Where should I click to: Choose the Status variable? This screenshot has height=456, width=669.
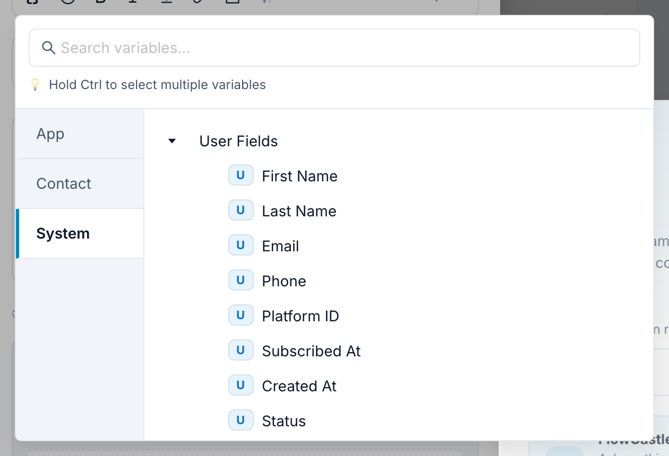(284, 421)
